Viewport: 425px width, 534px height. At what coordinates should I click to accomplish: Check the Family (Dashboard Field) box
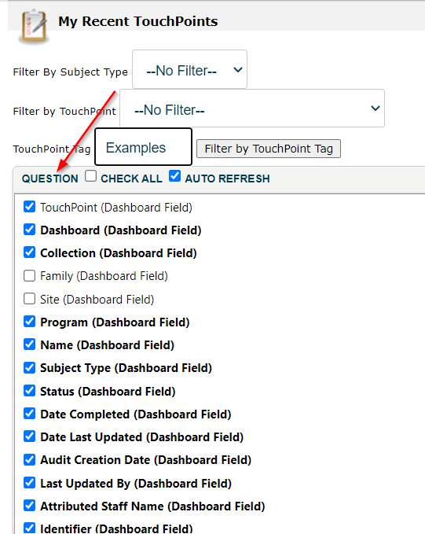pyautogui.click(x=29, y=275)
